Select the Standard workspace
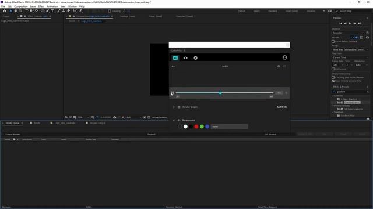The width and height of the screenshot is (373, 209). pos(272,11)
